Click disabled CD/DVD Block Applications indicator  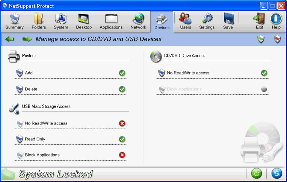click(264, 89)
